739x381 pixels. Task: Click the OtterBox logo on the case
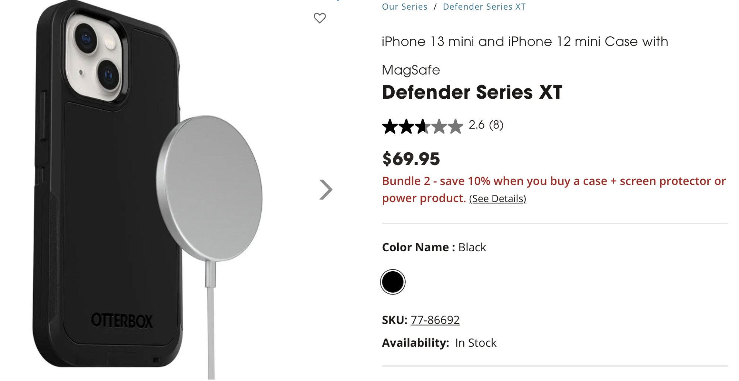coord(122,321)
